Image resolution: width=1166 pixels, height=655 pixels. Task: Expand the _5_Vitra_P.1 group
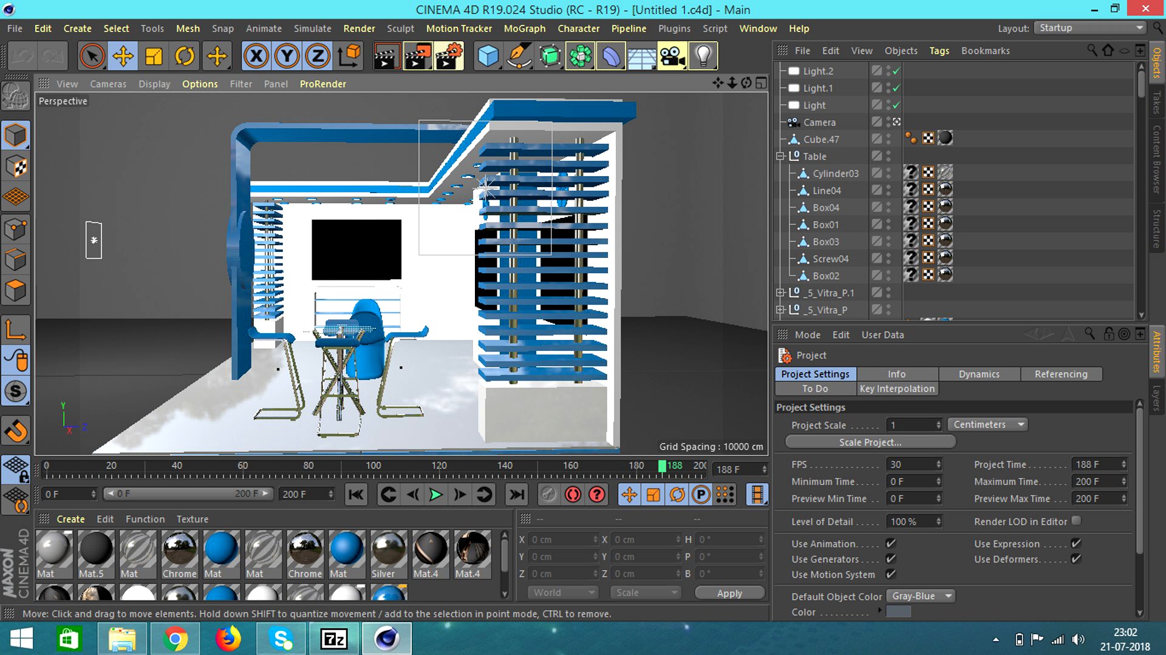780,293
